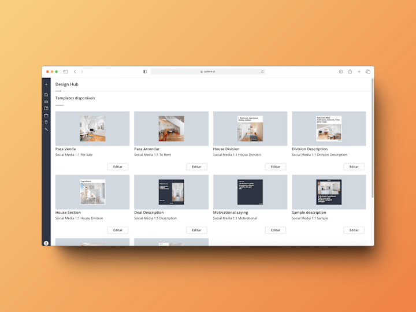This screenshot has height=312, width=416.
Task: Reload the page with the refresh icon
Action: pyautogui.click(x=262, y=72)
